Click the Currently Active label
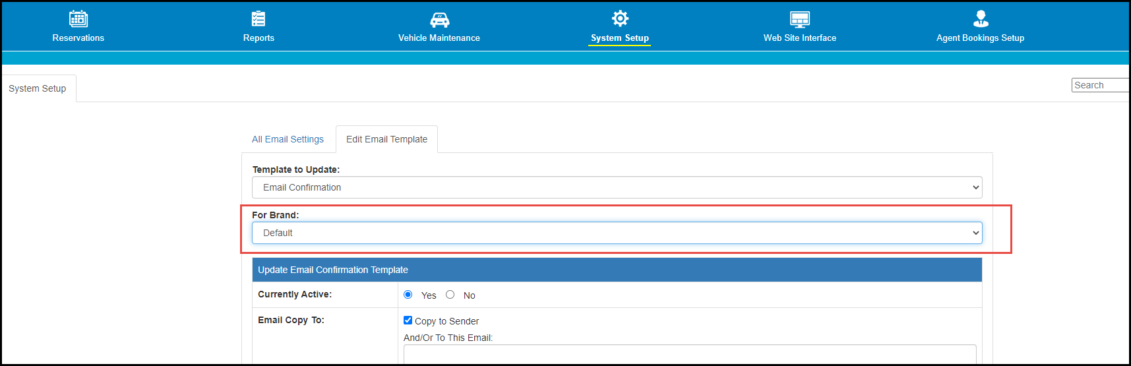1131x366 pixels. pos(295,294)
